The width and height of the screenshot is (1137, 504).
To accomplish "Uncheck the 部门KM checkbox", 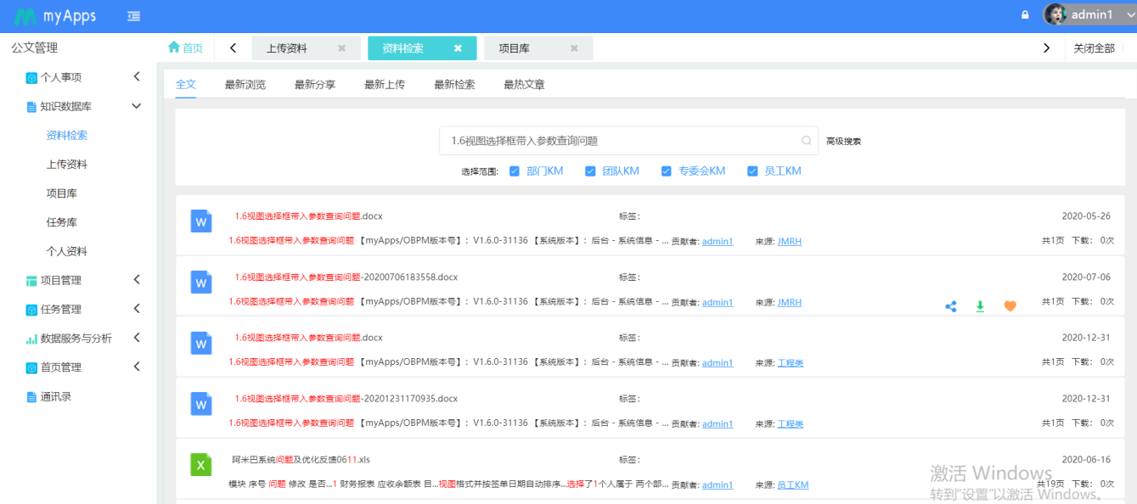I will 514,171.
